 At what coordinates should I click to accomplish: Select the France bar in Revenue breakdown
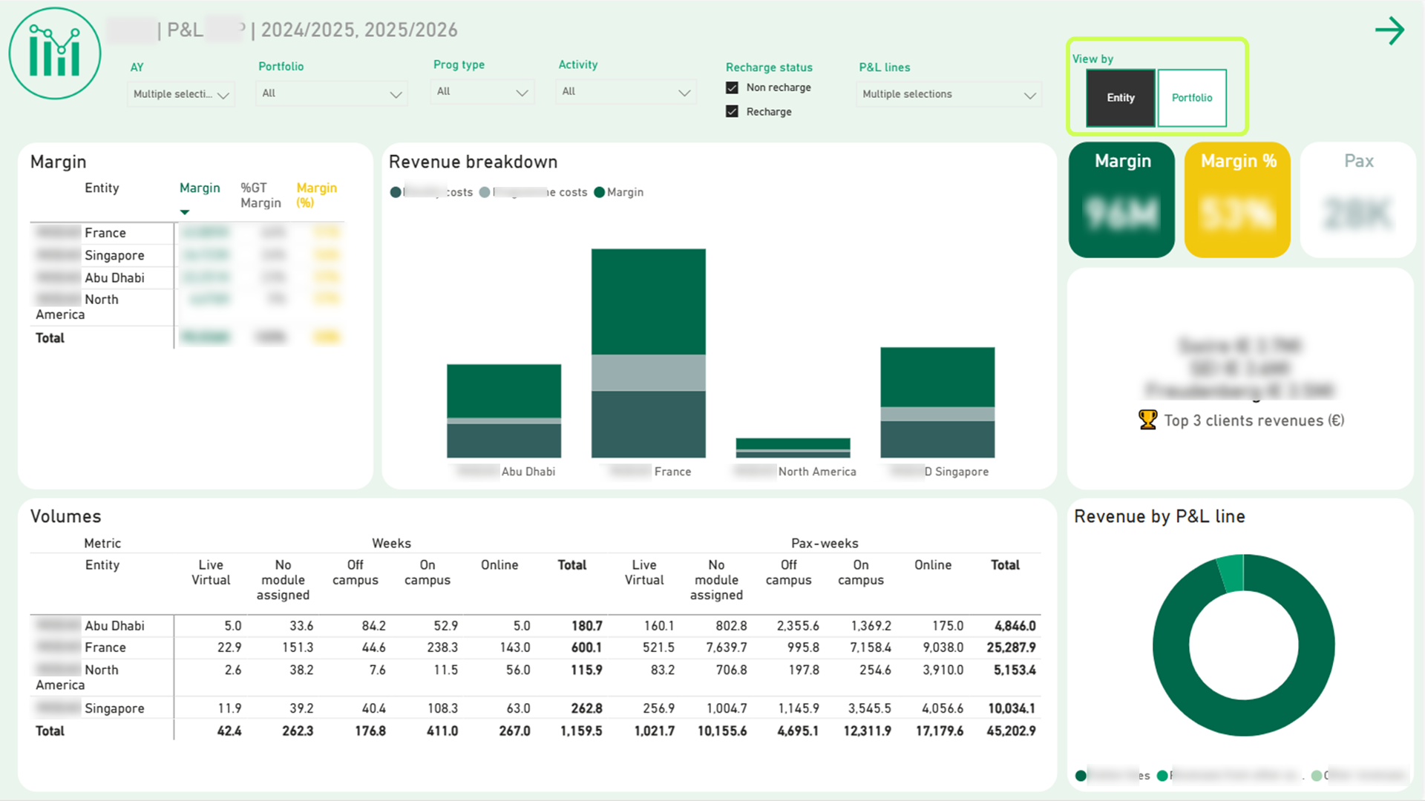tap(648, 353)
